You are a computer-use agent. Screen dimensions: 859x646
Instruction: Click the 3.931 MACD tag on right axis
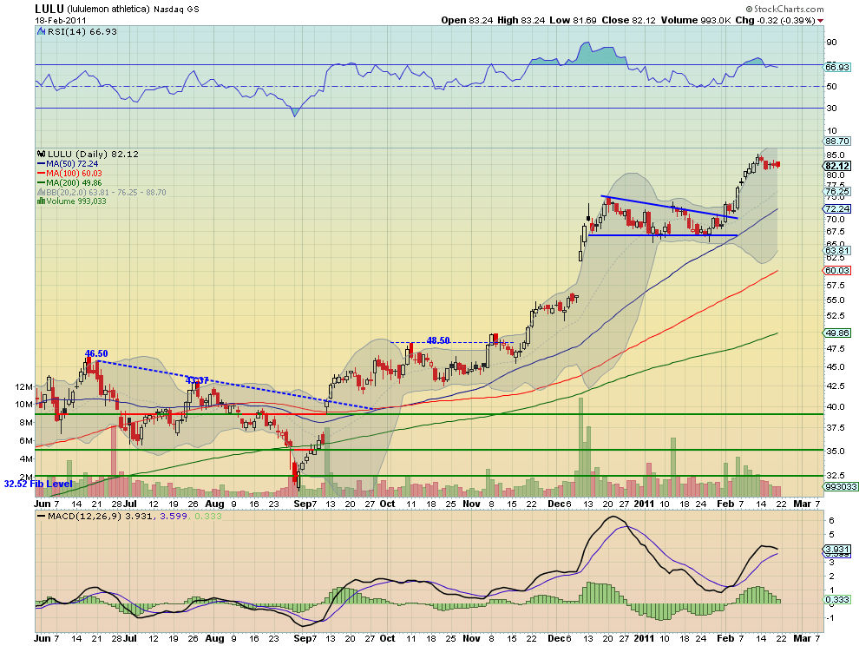pyautogui.click(x=837, y=550)
